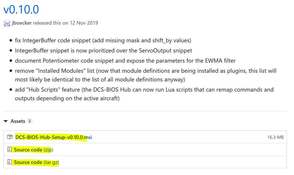
Task: Open the jboecker profile link
Action: (22, 23)
